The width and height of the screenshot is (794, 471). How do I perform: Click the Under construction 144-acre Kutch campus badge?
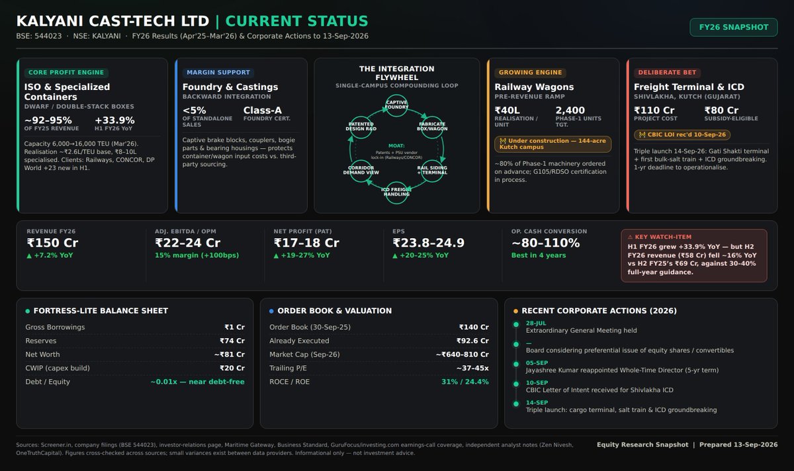pyautogui.click(x=553, y=144)
